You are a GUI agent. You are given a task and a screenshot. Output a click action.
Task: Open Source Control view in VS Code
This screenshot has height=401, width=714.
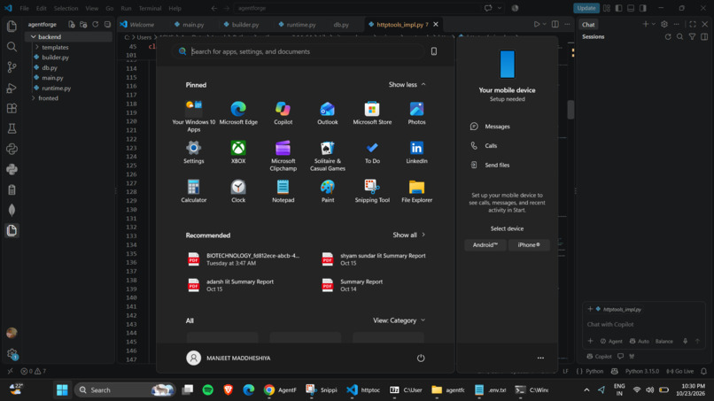(x=12, y=67)
